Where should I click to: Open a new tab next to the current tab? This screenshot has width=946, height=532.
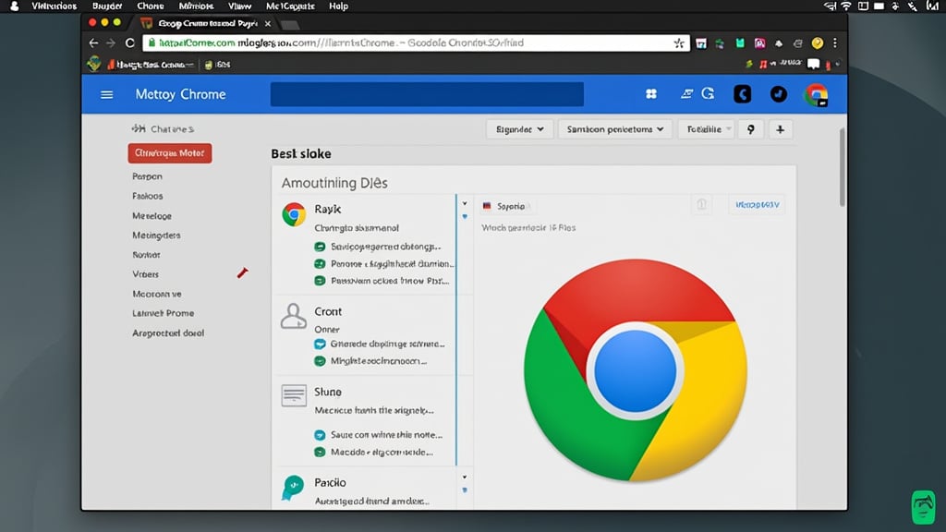tap(289, 25)
